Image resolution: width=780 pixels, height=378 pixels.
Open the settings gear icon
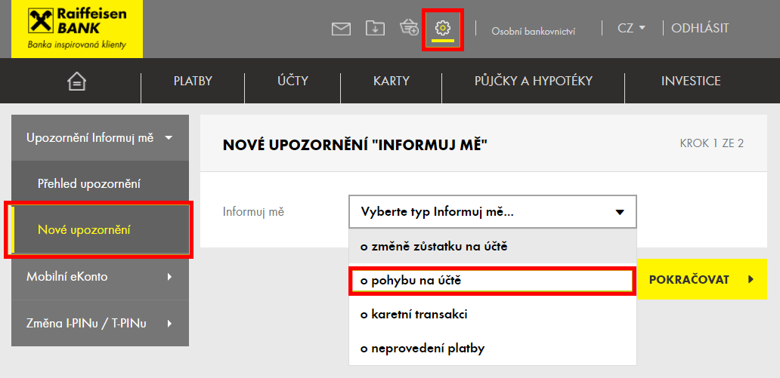pyautogui.click(x=443, y=29)
